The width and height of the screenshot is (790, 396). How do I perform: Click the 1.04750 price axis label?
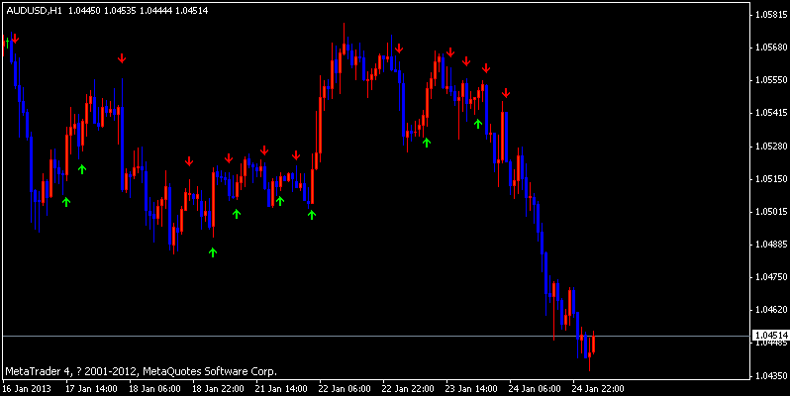(771, 277)
